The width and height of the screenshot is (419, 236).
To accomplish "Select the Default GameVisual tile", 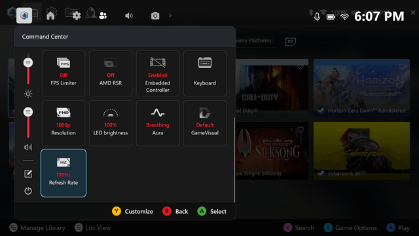I will click(x=205, y=123).
